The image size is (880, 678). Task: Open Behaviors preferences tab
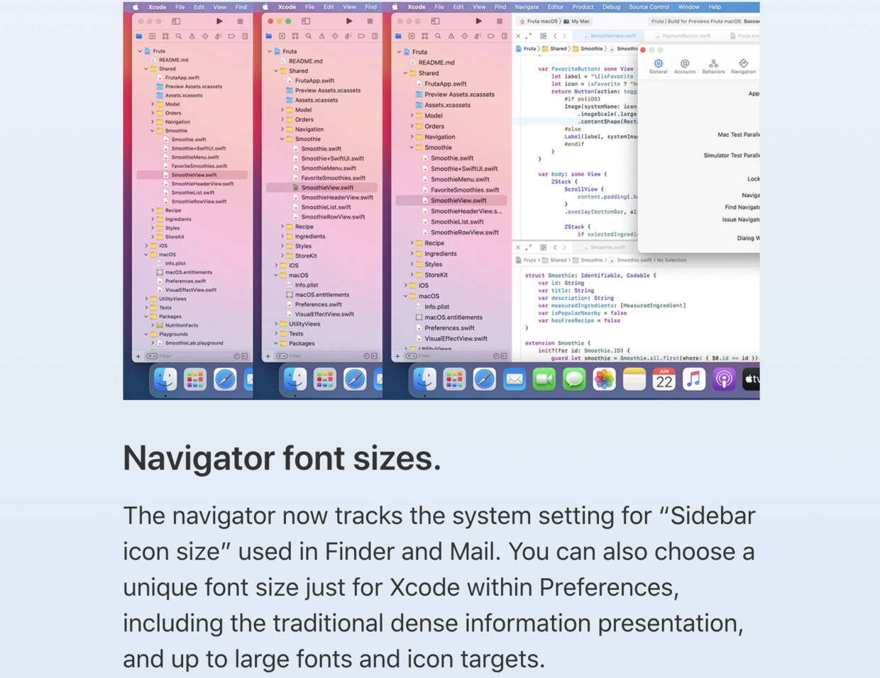click(713, 66)
